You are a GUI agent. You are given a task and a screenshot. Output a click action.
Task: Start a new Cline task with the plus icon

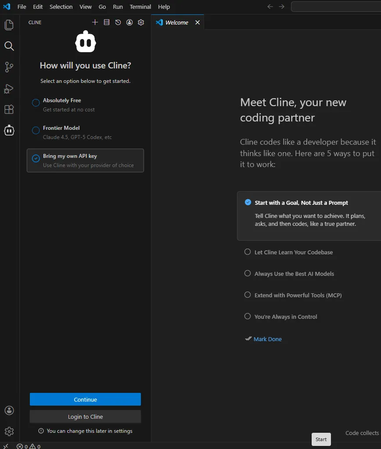[x=95, y=22]
